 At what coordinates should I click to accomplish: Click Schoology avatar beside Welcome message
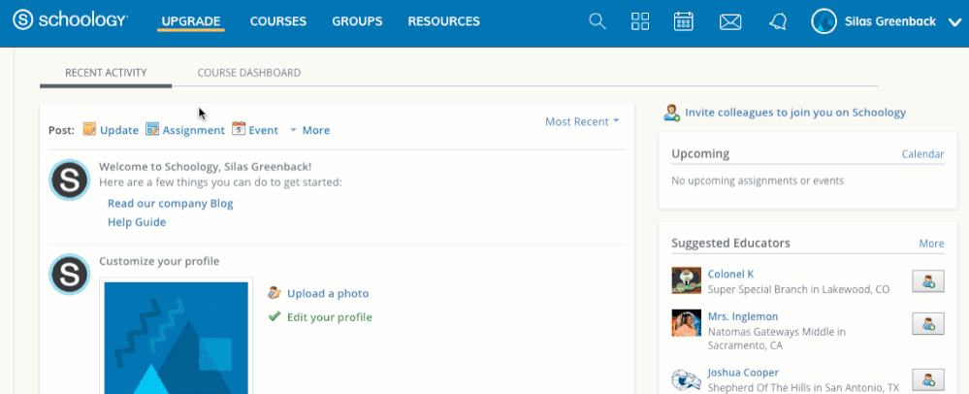pyautogui.click(x=69, y=180)
